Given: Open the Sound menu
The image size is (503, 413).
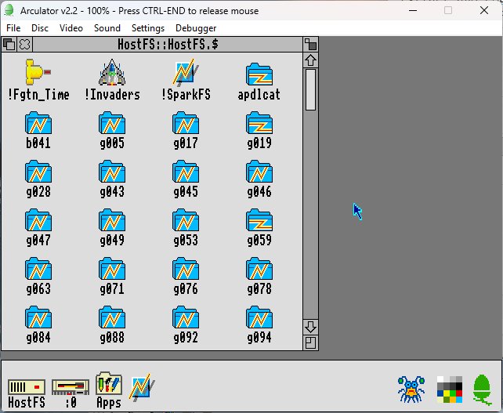Looking at the screenshot, I should click(x=107, y=28).
